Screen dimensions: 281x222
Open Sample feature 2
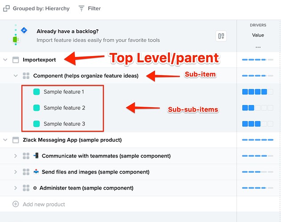pos(64,108)
